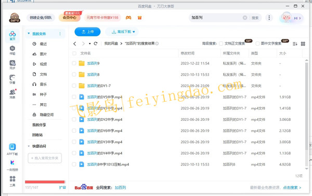
Task: Refresh the file list
Action: (96, 44)
